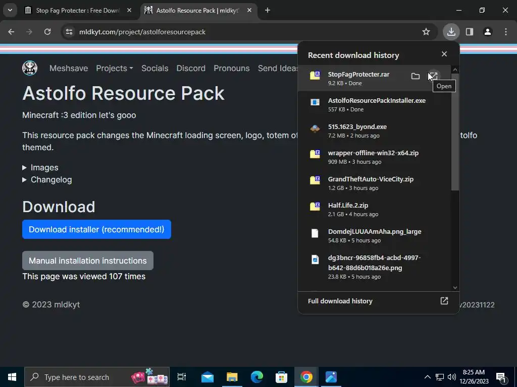
Task: Open the Discord nav link
Action: (x=191, y=68)
